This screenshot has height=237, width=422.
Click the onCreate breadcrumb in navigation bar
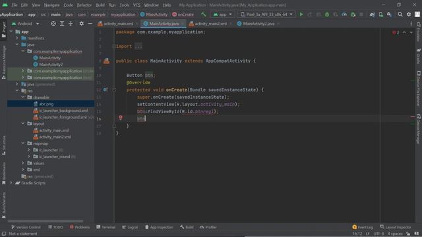pos(183,14)
